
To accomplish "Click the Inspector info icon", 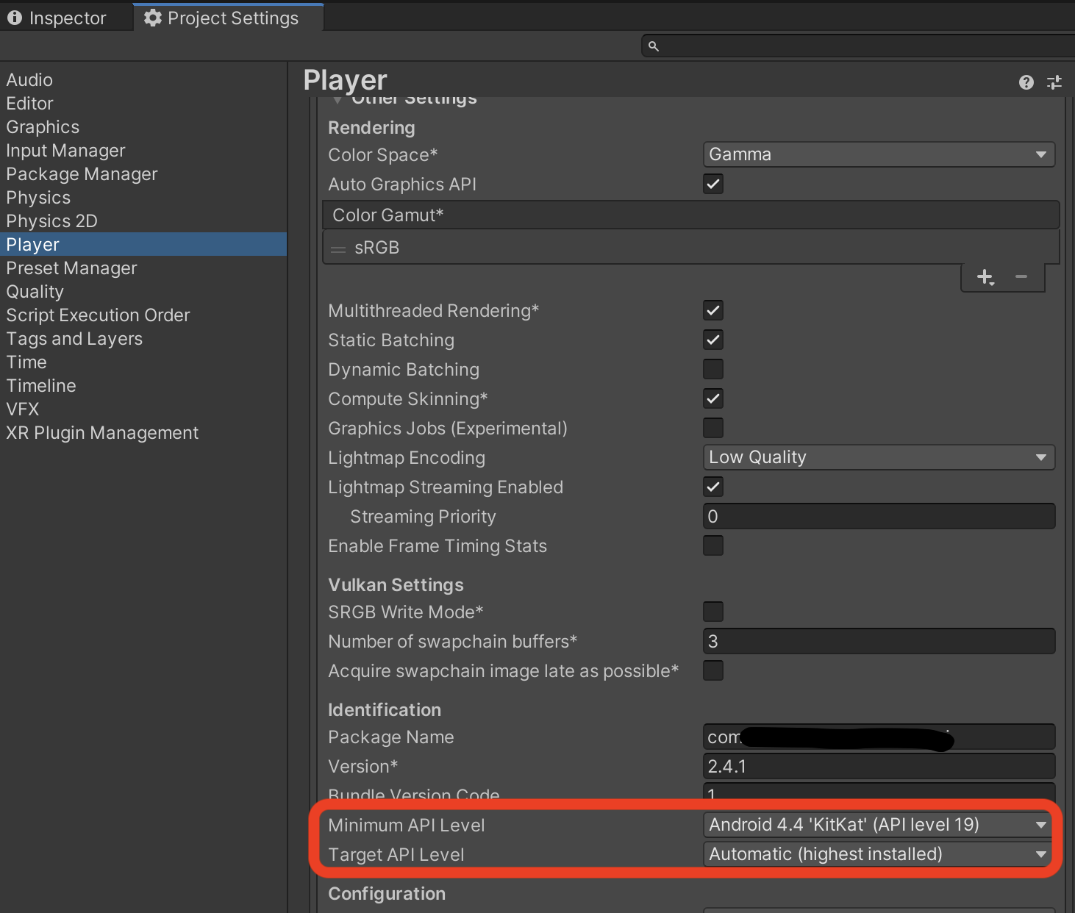I will [15, 17].
